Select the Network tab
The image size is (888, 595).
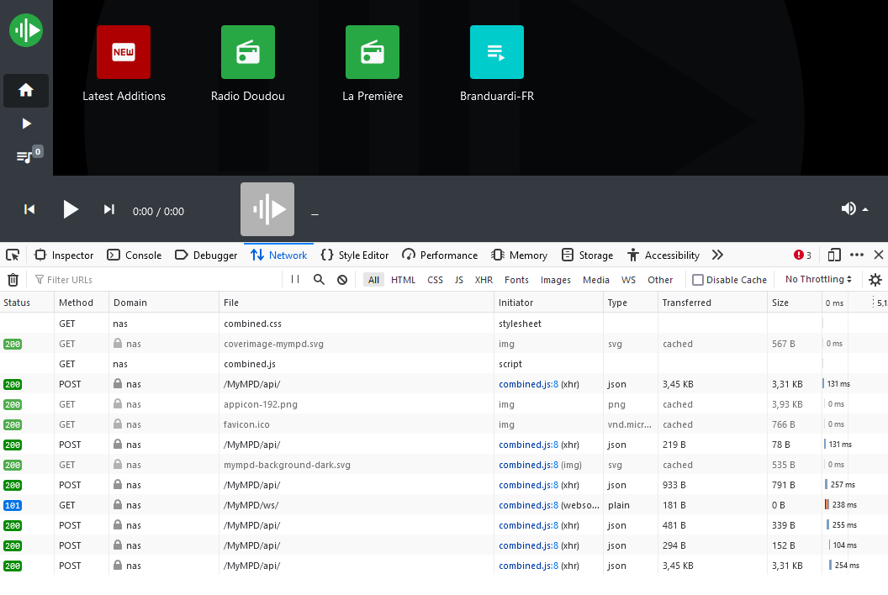[278, 255]
